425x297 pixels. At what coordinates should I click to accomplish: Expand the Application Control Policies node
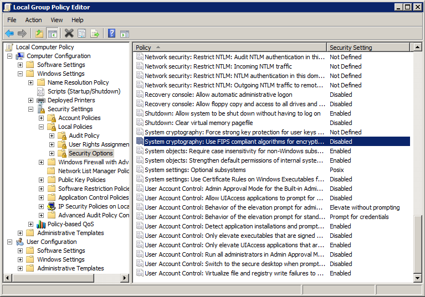[41, 198]
